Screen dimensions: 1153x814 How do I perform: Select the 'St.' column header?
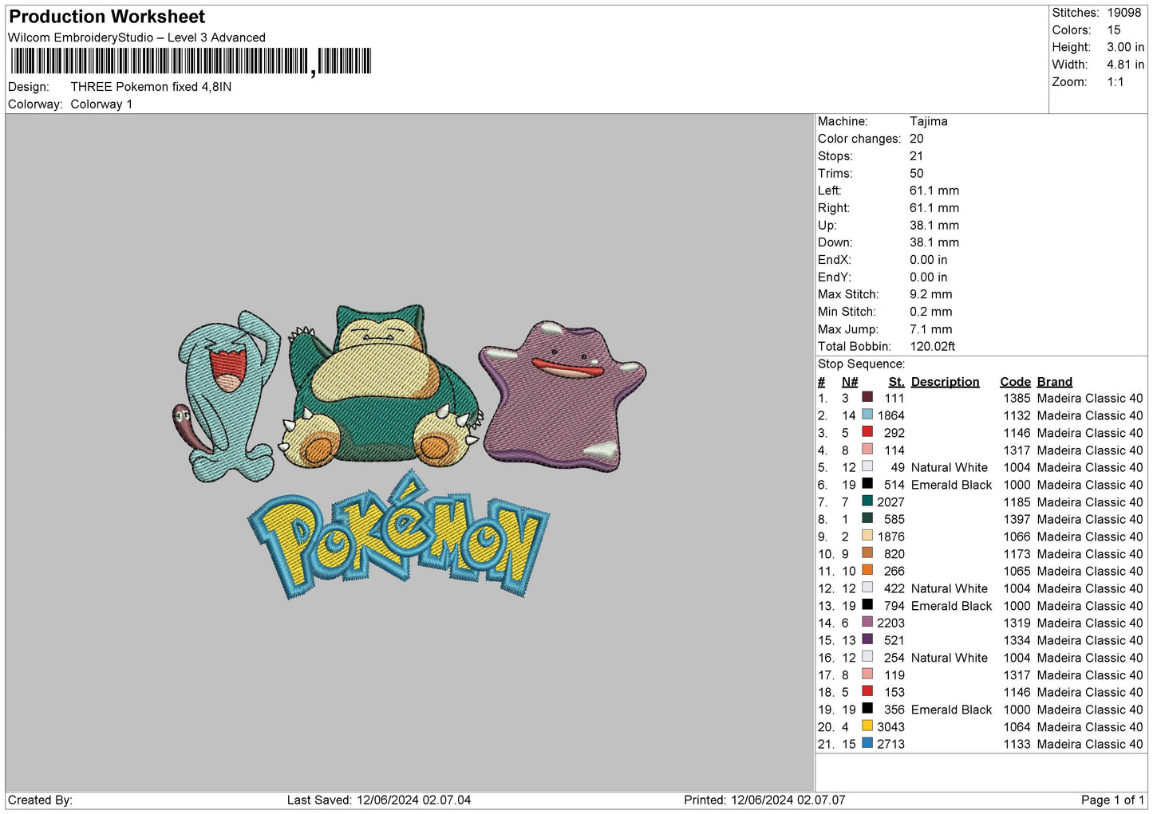(x=897, y=382)
